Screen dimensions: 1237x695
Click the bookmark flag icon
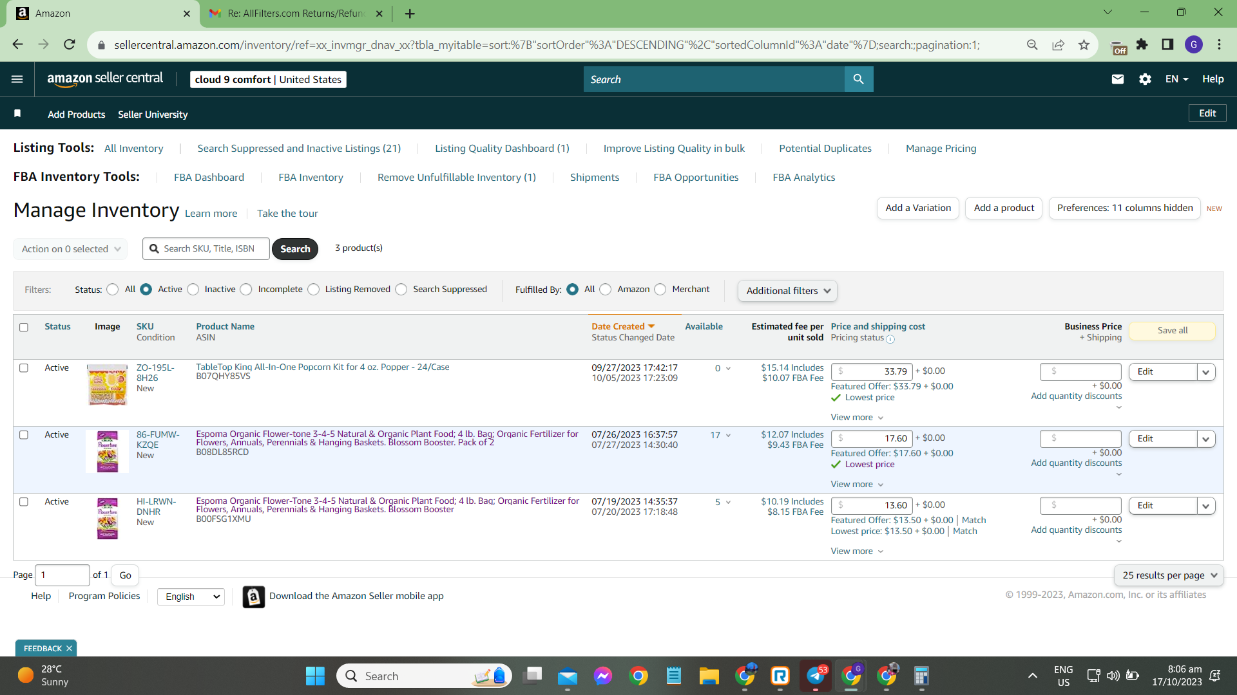pos(17,114)
